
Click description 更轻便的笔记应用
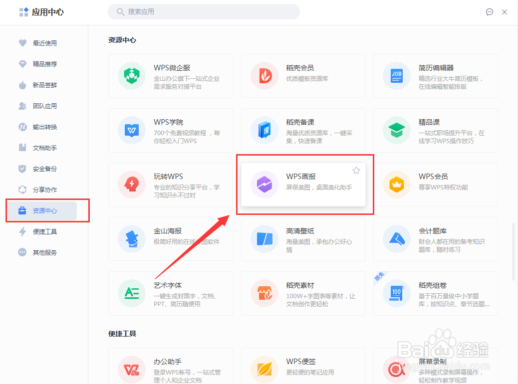pyautogui.click(x=310, y=372)
